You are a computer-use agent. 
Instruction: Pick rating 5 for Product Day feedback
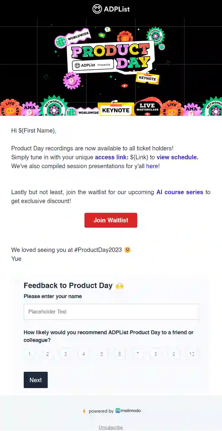point(101,354)
